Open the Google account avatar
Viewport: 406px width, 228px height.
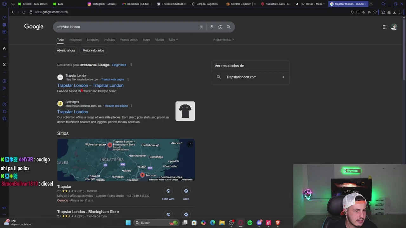[394, 27]
